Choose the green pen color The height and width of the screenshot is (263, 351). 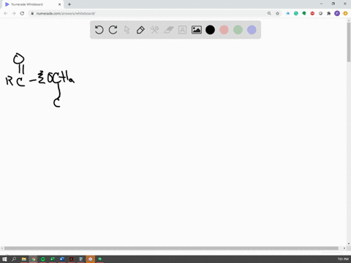pos(238,30)
